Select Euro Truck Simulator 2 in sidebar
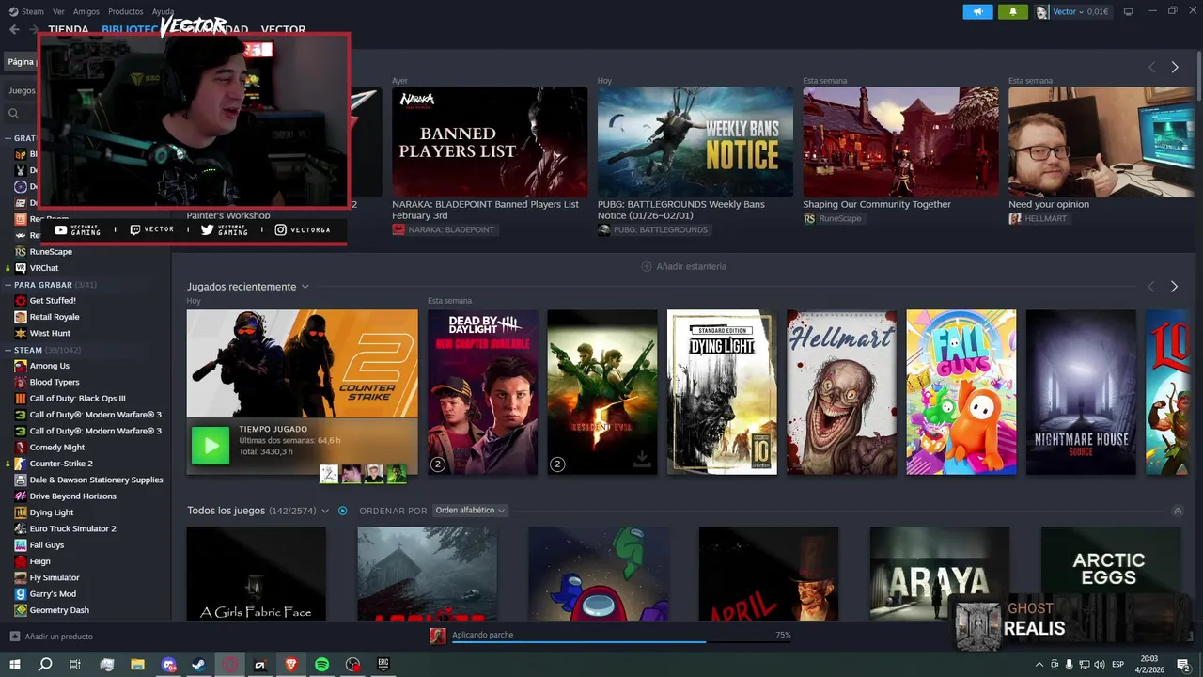This screenshot has height=677, width=1203. click(x=73, y=528)
